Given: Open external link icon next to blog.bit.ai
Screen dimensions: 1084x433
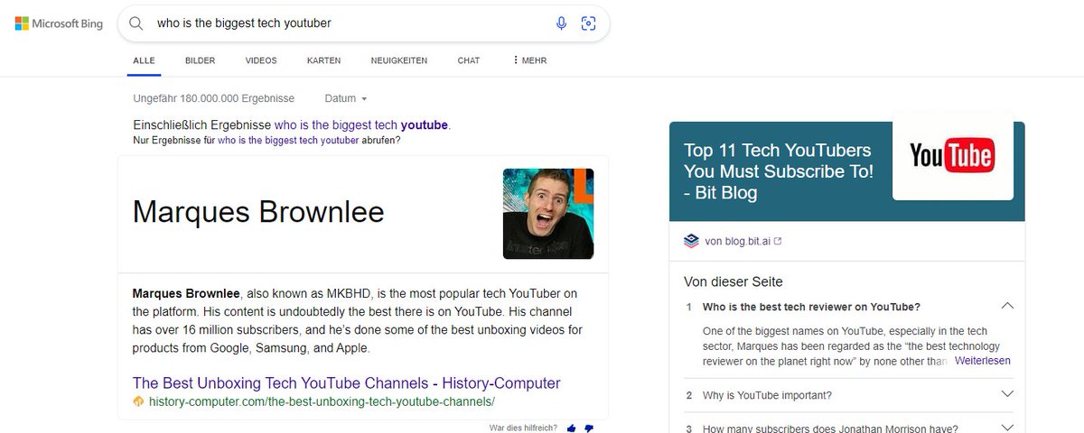Looking at the screenshot, I should click(x=779, y=241).
